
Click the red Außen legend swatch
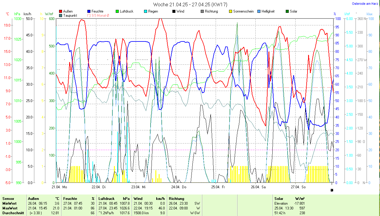tap(61, 11)
